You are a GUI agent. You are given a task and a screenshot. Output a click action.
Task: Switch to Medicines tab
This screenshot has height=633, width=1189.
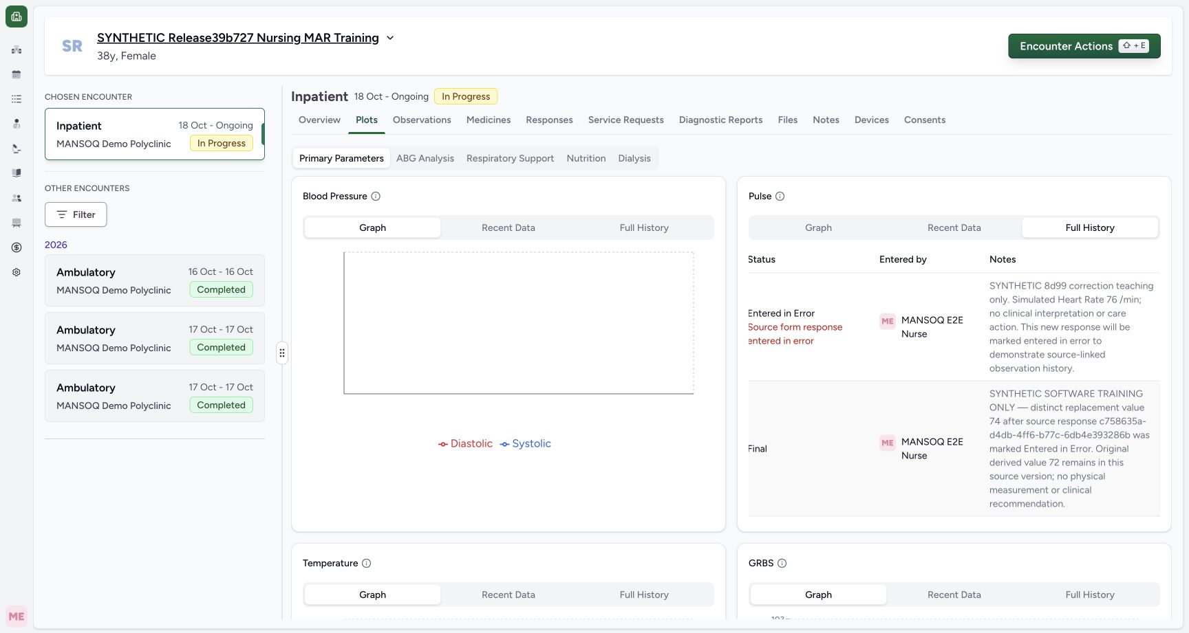click(x=489, y=120)
